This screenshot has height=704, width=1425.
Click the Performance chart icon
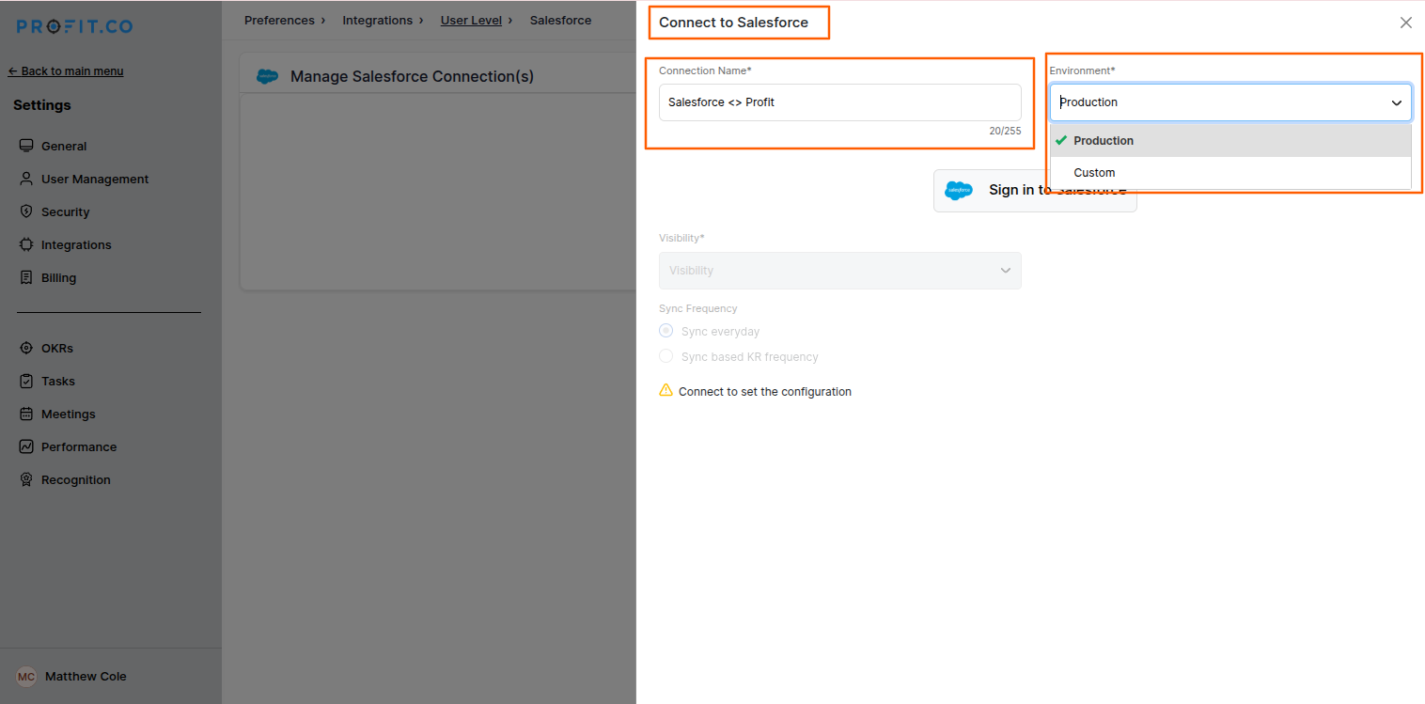(26, 446)
